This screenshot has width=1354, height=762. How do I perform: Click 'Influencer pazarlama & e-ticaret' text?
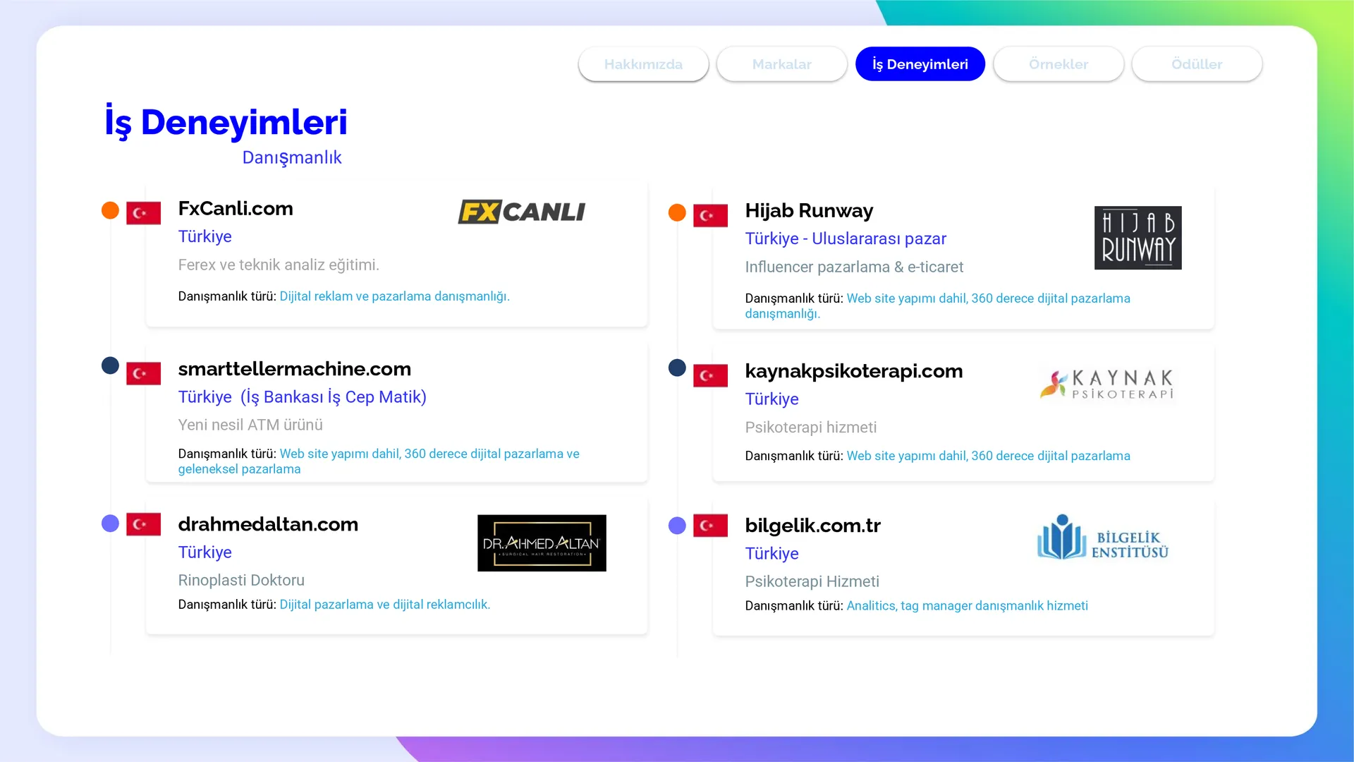(854, 267)
